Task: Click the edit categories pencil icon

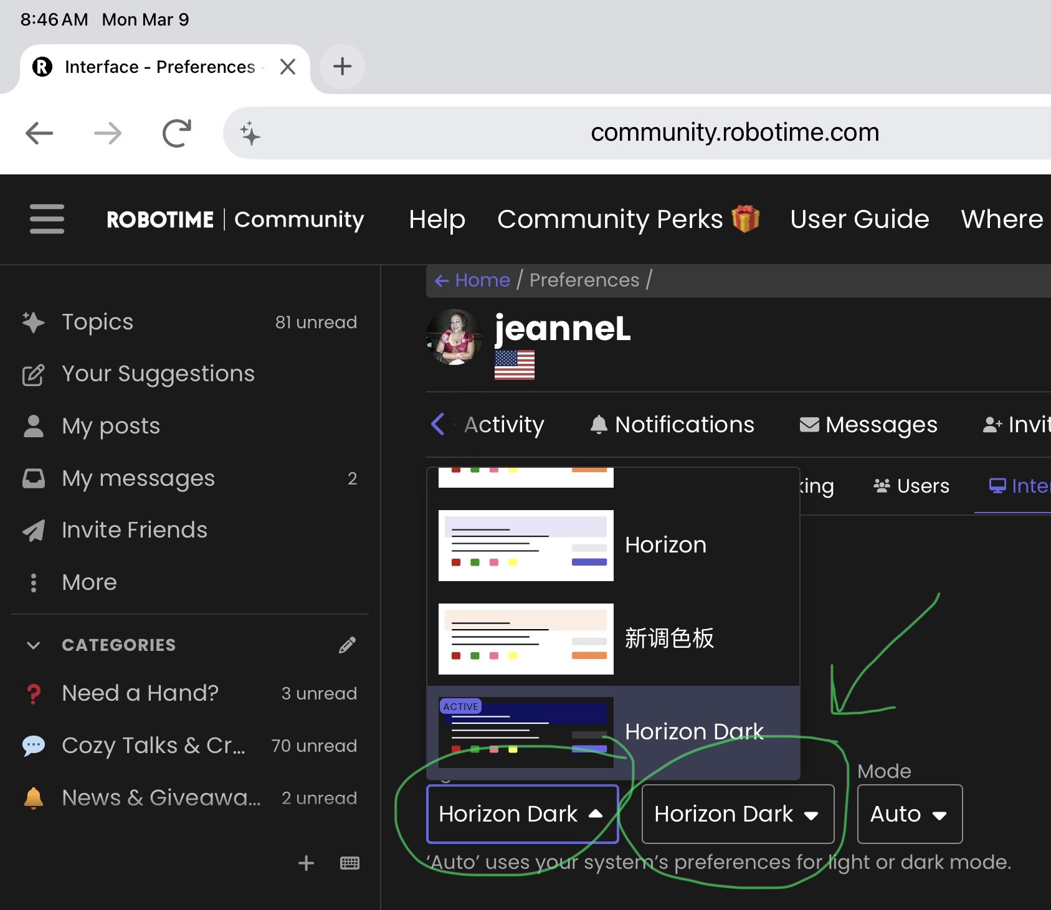Action: tap(347, 645)
